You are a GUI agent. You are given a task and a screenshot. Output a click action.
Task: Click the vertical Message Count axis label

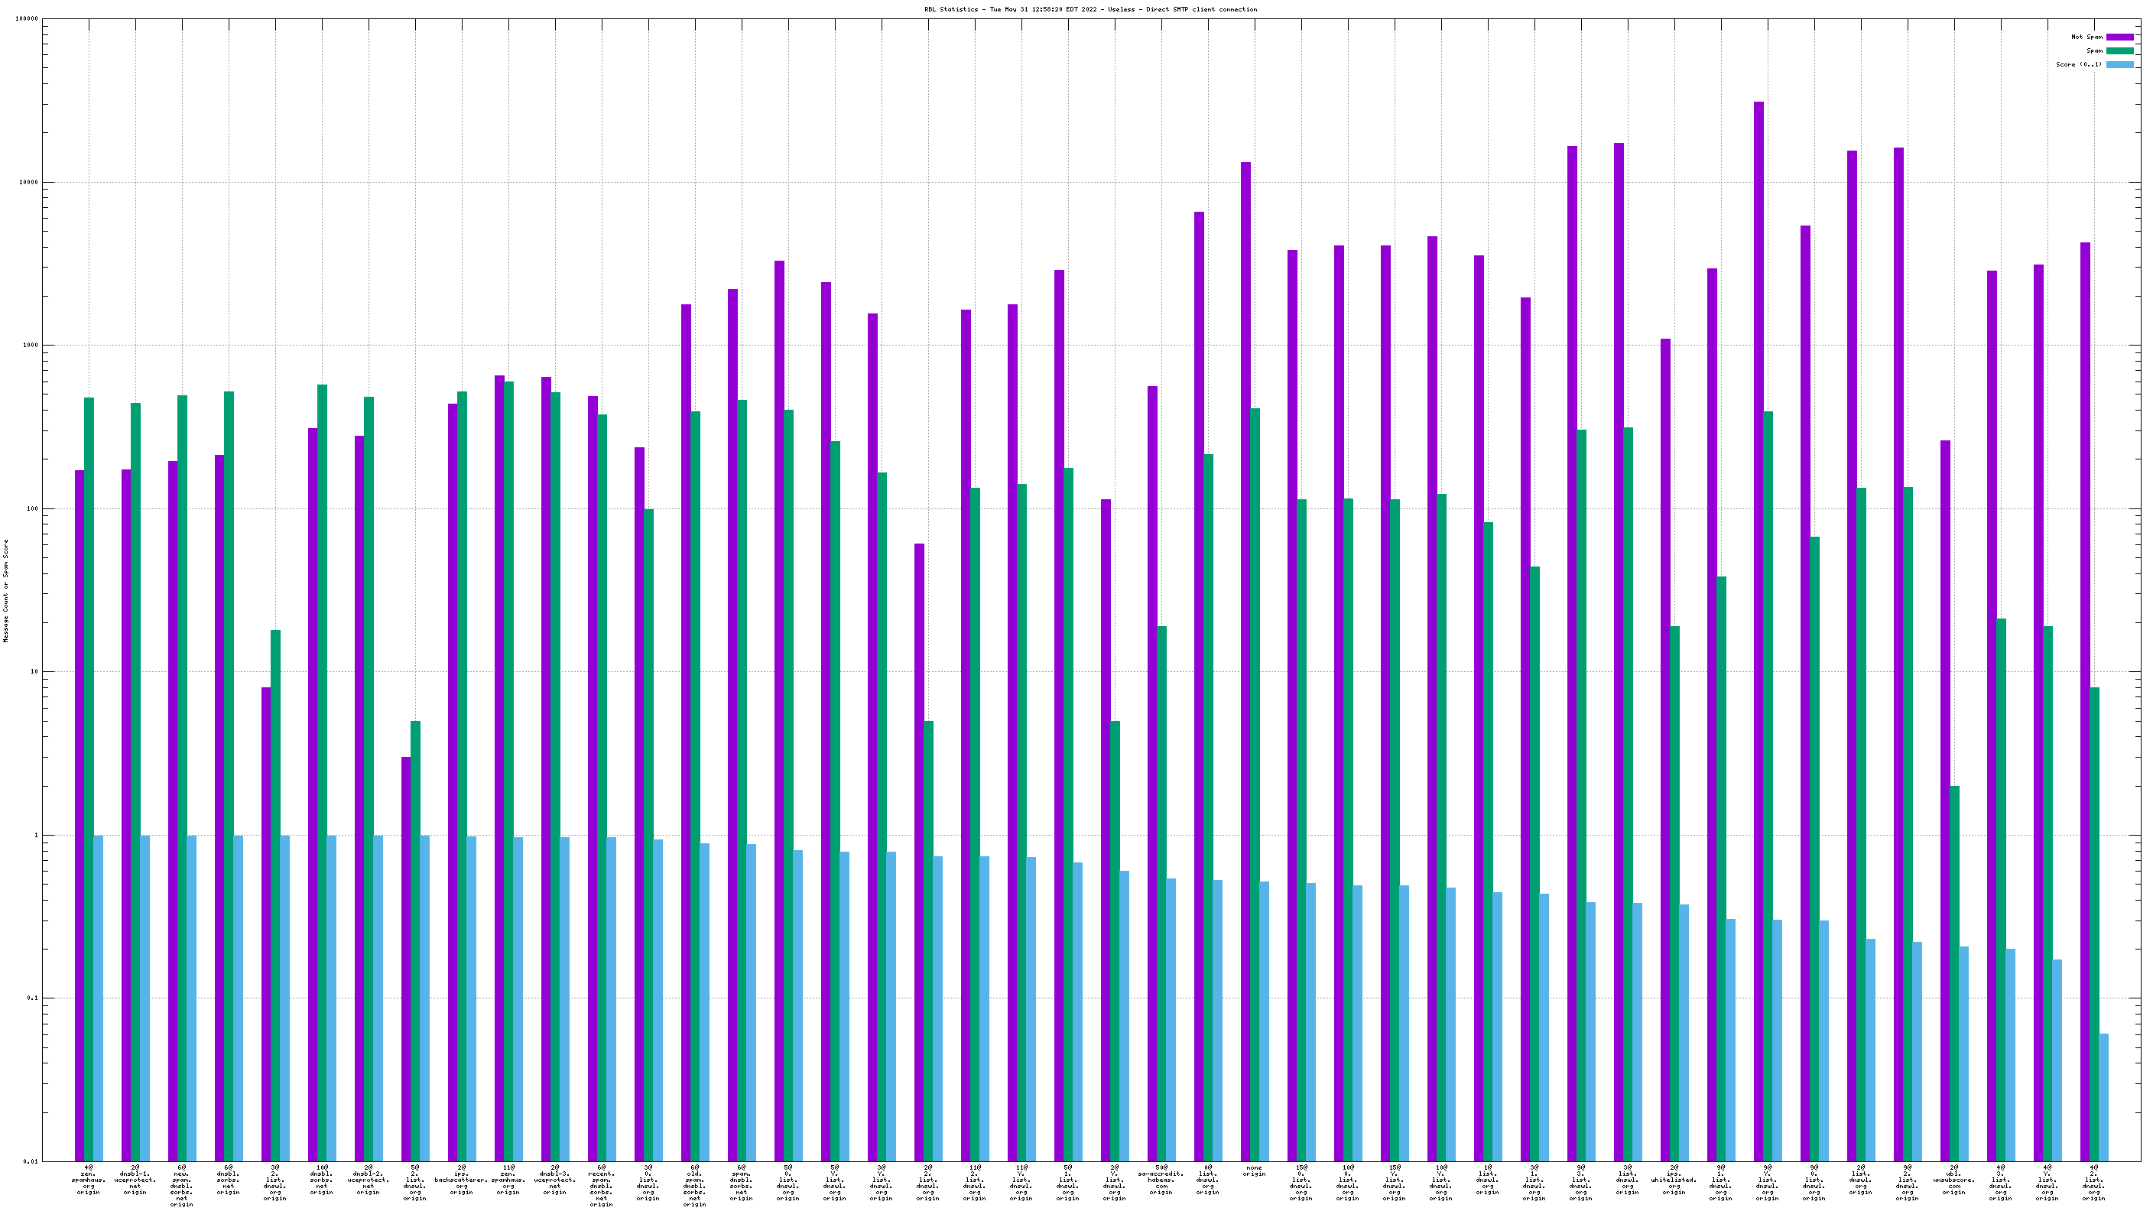click(x=6, y=591)
